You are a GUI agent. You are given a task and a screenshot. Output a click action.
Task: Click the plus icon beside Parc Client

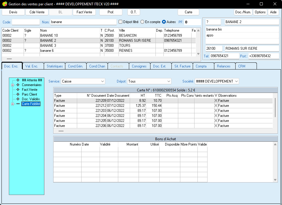point(18,94)
